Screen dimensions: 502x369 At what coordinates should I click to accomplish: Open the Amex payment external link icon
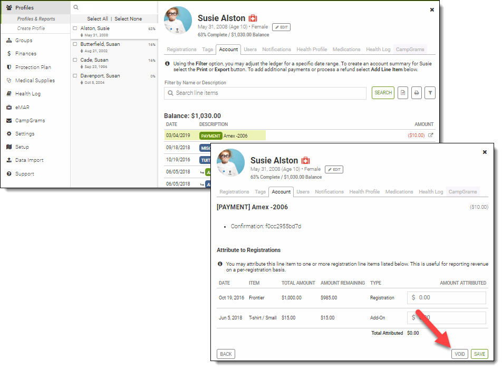click(430, 135)
